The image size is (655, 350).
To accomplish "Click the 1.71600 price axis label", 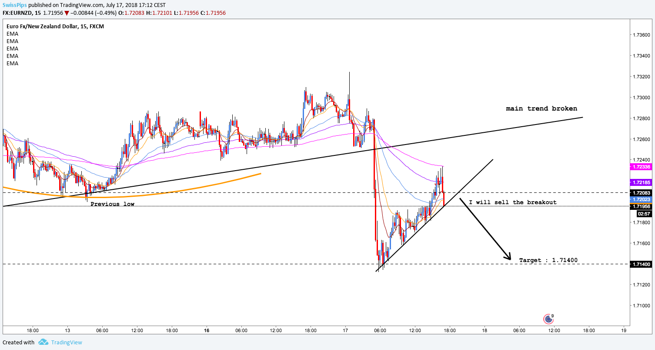I will 642,243.
